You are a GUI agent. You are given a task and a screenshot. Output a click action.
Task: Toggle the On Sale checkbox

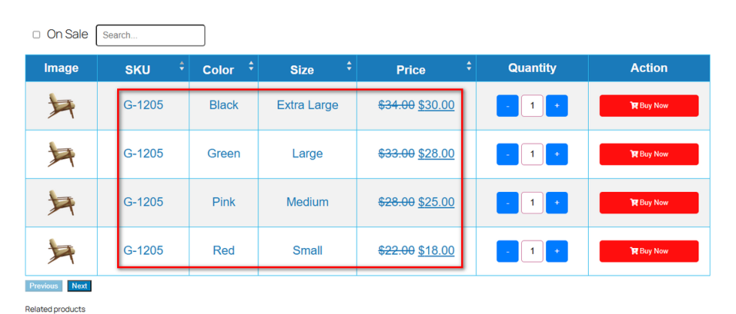coord(36,35)
